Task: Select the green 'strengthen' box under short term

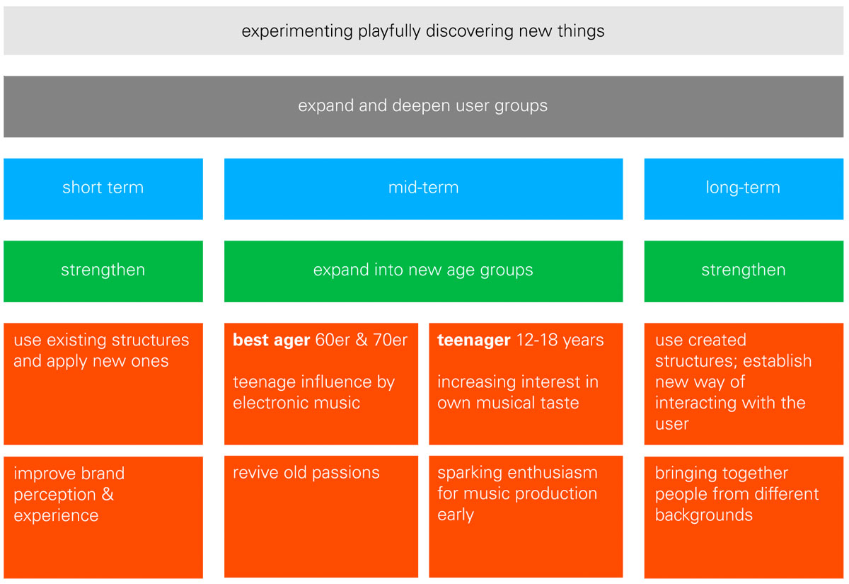Action: pos(103,270)
